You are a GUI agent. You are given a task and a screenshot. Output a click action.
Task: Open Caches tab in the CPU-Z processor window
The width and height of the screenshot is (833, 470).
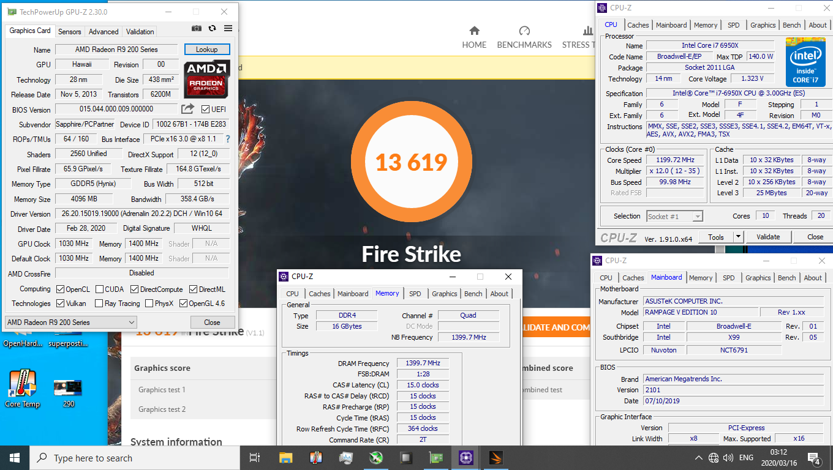638,25
